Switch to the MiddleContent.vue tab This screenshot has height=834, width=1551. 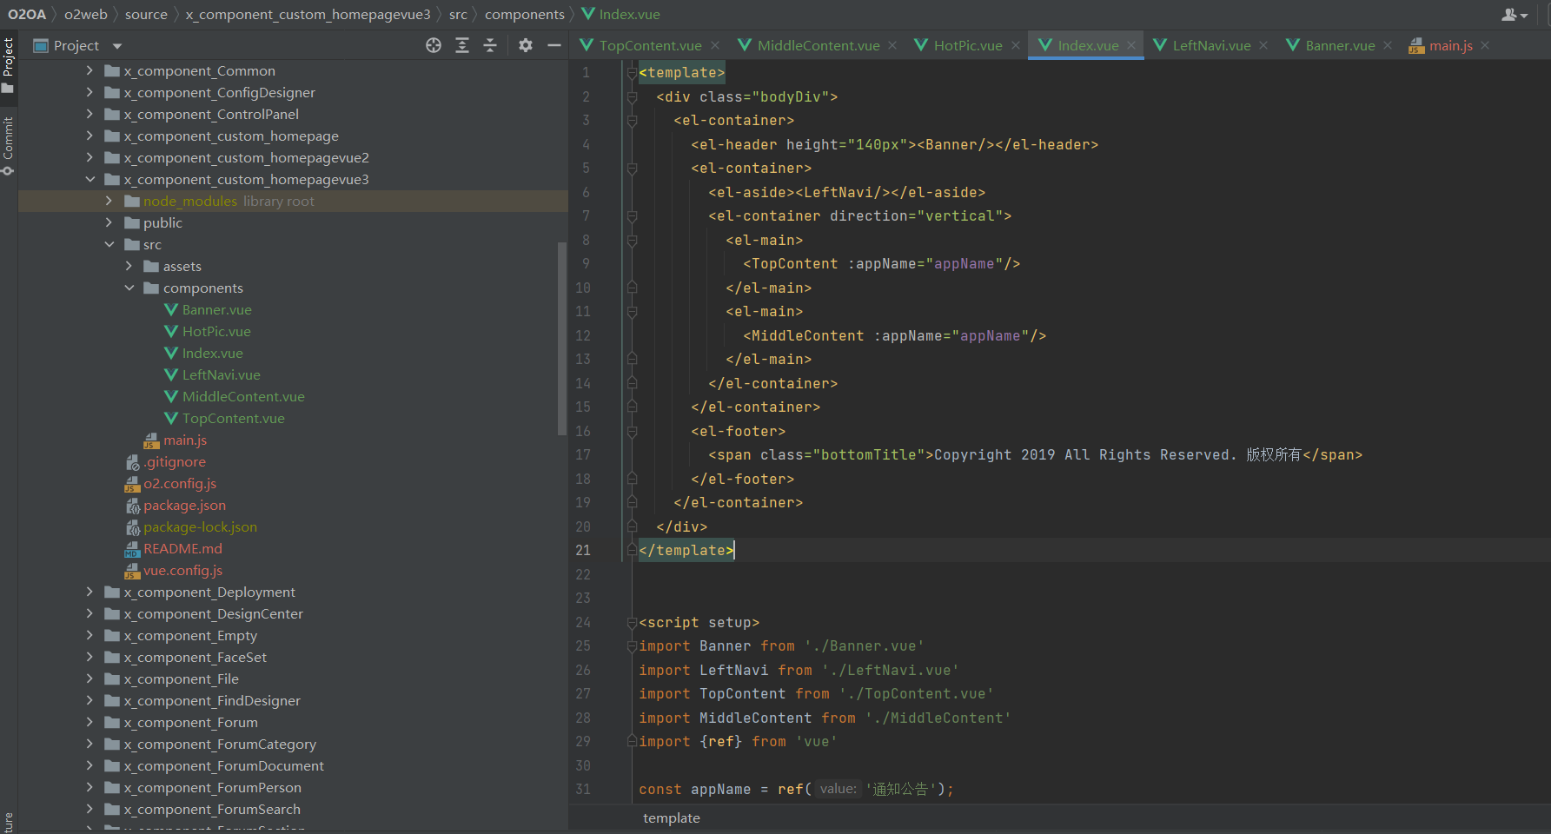pos(818,45)
